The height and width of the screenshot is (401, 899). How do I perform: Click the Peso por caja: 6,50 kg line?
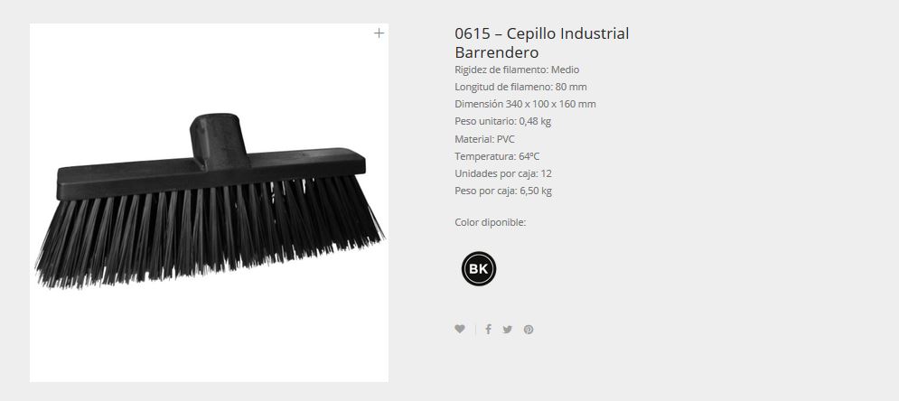click(503, 191)
